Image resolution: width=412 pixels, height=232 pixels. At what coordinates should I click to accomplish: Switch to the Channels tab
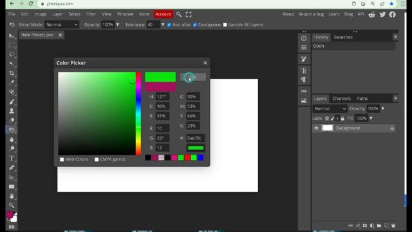click(x=342, y=99)
